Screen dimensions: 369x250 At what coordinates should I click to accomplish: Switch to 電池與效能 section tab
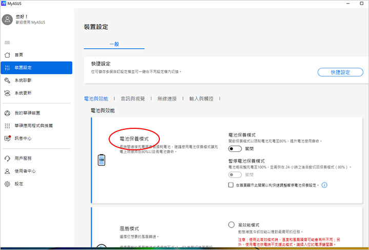[x=96, y=99]
